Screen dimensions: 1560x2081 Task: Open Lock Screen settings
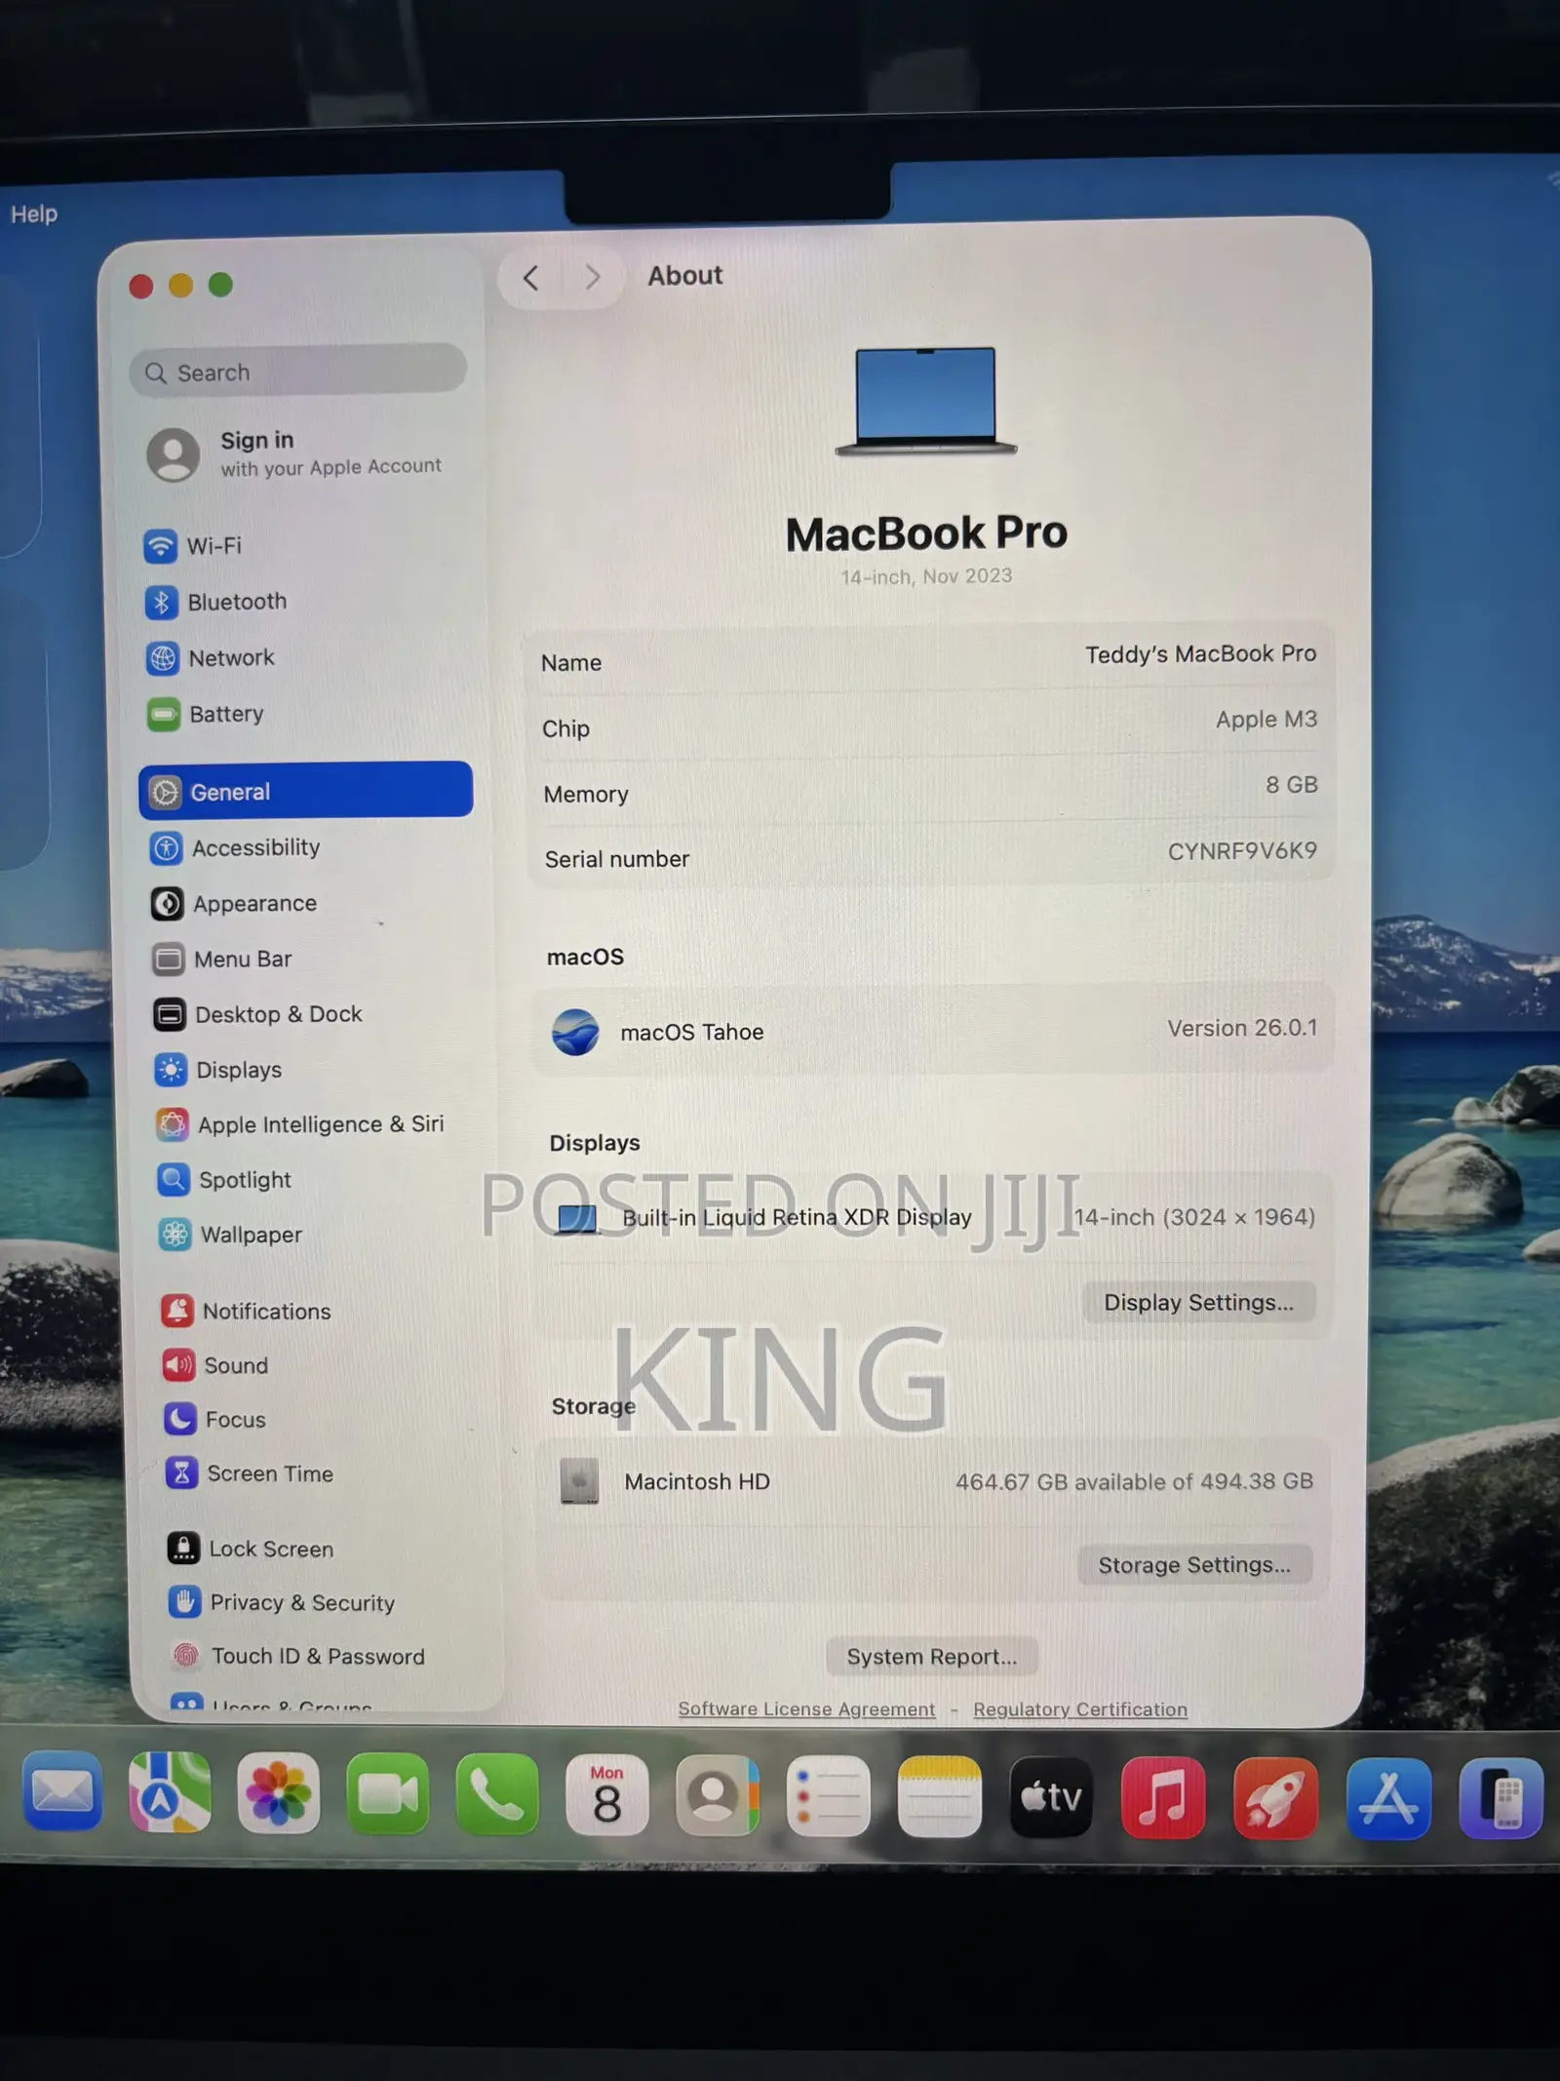tap(251, 1549)
